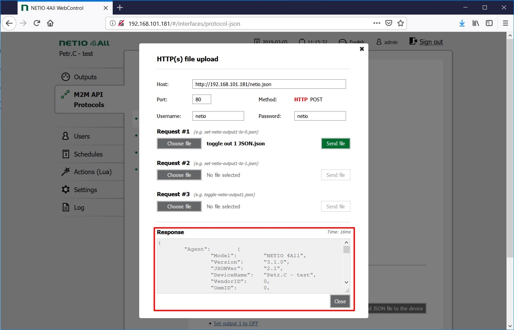Choose file for Request #3

[x=179, y=207]
